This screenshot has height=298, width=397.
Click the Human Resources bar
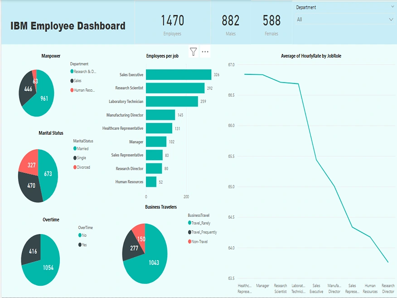click(151, 182)
